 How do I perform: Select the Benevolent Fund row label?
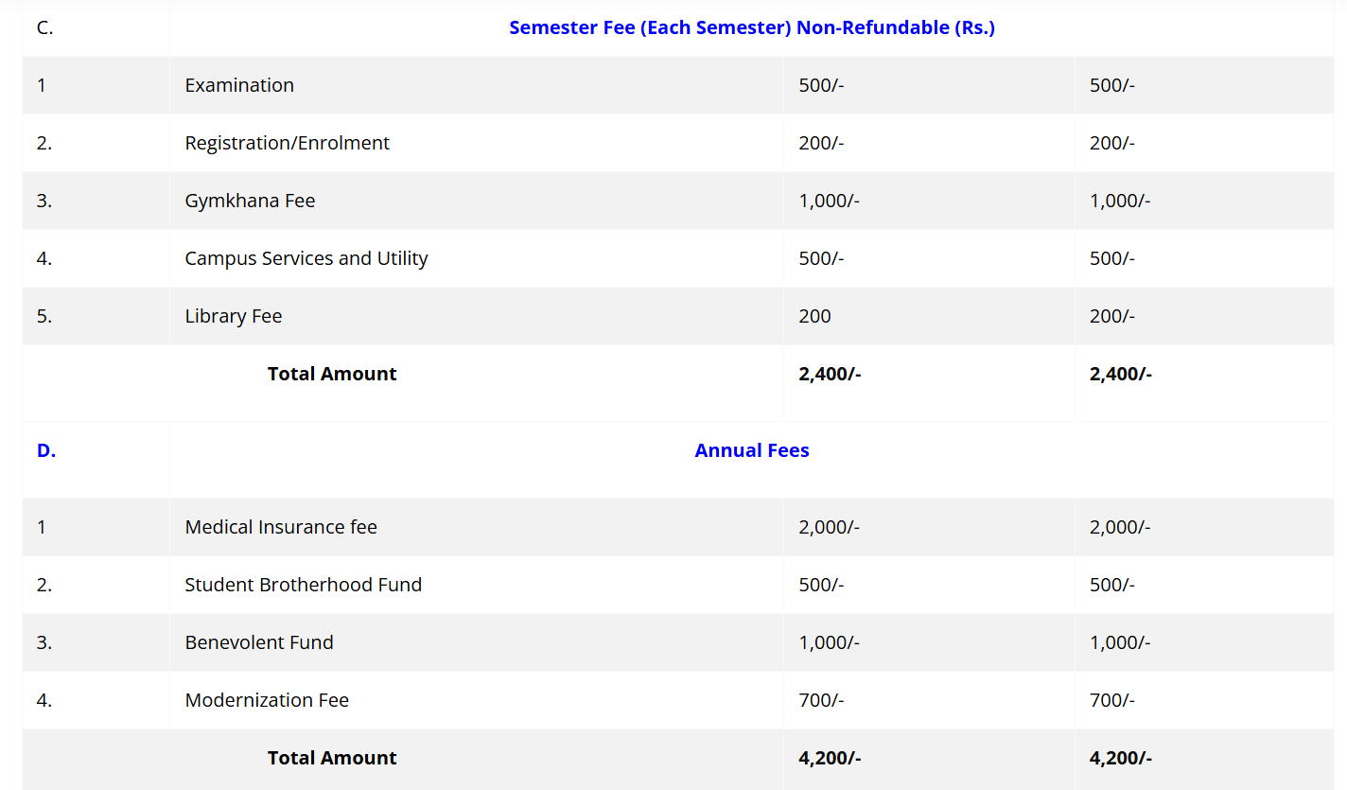259,642
